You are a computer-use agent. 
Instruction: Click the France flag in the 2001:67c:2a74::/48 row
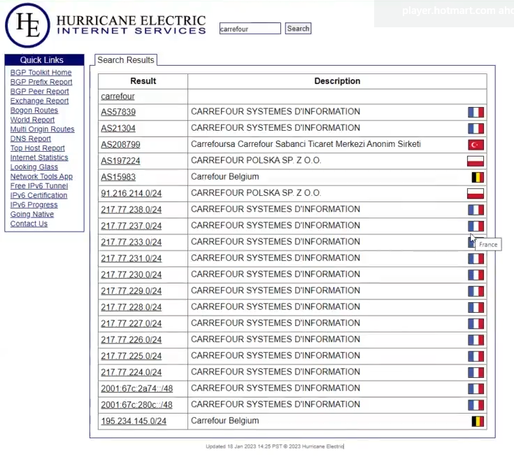pos(476,389)
